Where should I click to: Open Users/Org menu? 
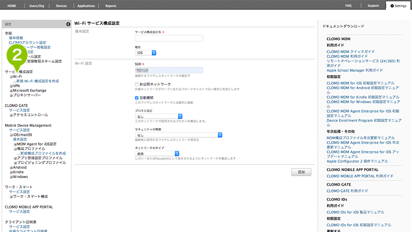click(37, 6)
